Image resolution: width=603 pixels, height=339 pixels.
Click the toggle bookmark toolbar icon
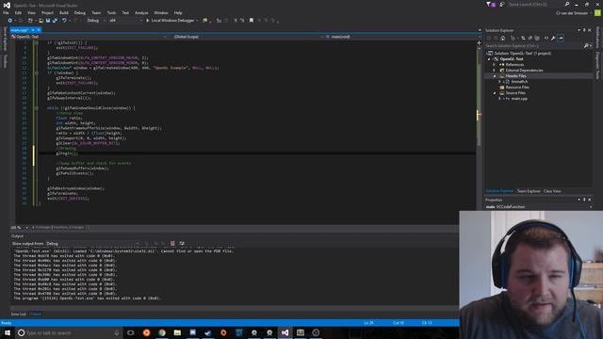(x=252, y=21)
